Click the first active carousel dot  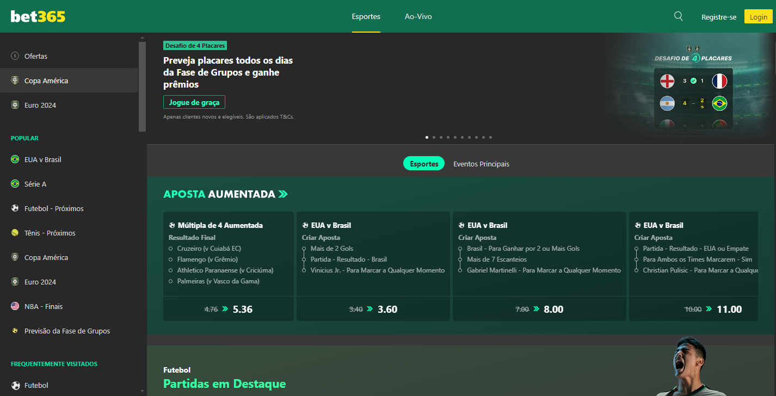click(427, 137)
